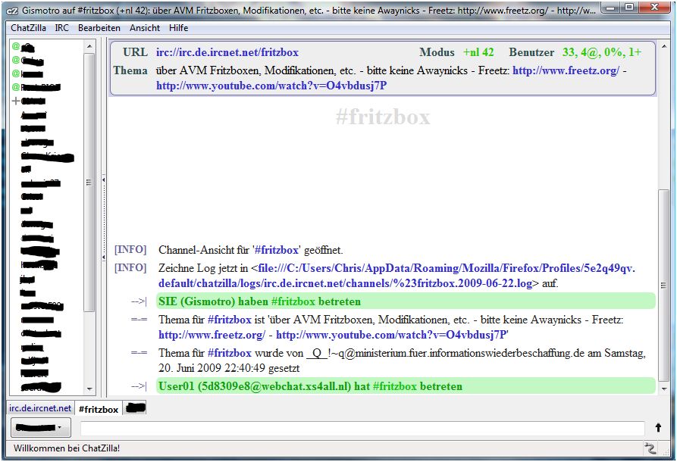Open the Ansicht menu
The image size is (677, 462).
[145, 28]
